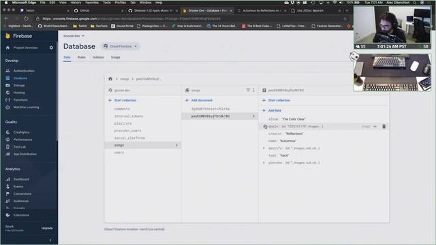Click the Audiences icon
This screenshot has width=436, height=245.
7,201
